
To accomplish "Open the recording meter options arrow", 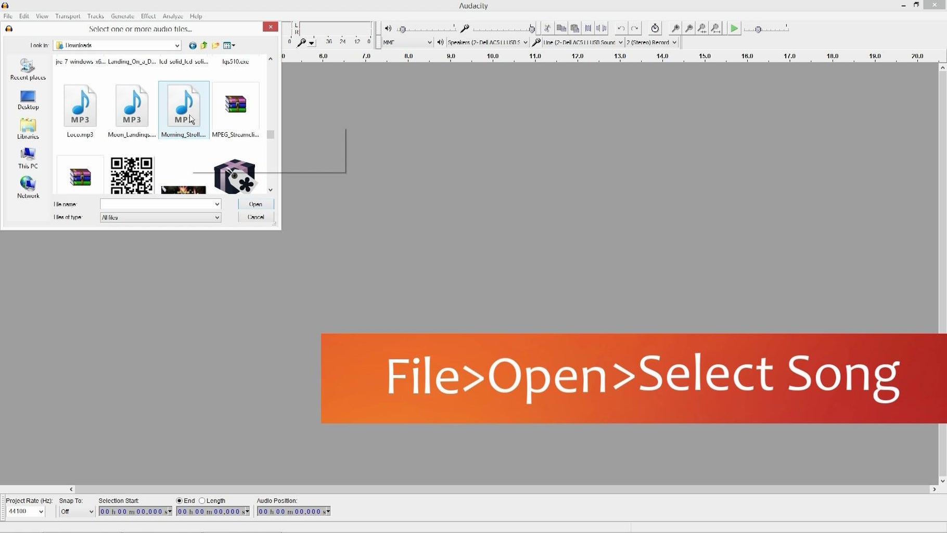I will tap(311, 43).
